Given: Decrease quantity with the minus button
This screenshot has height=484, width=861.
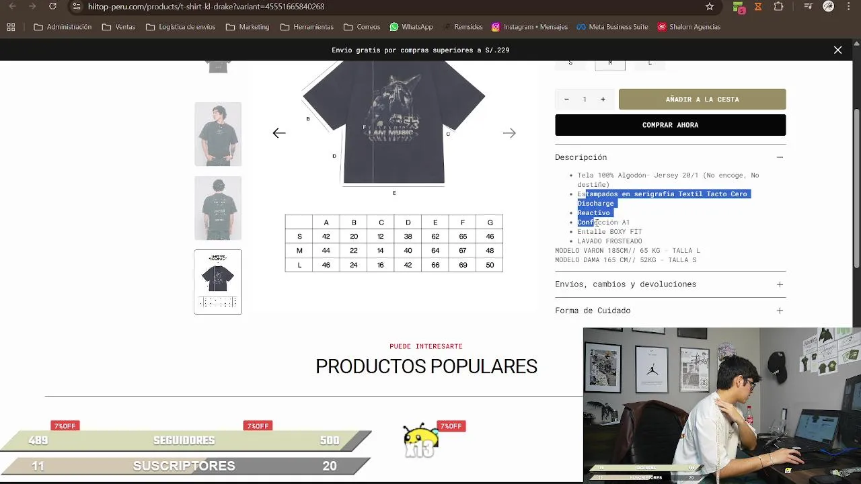Looking at the screenshot, I should click(566, 99).
